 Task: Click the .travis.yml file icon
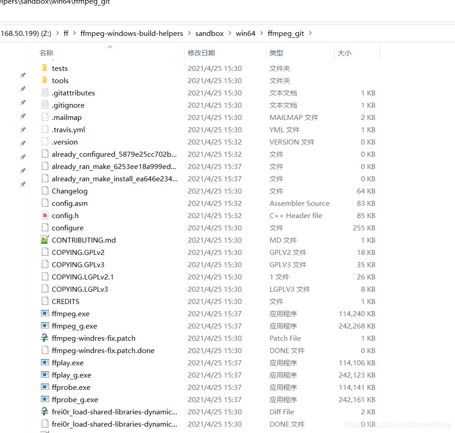coord(45,129)
